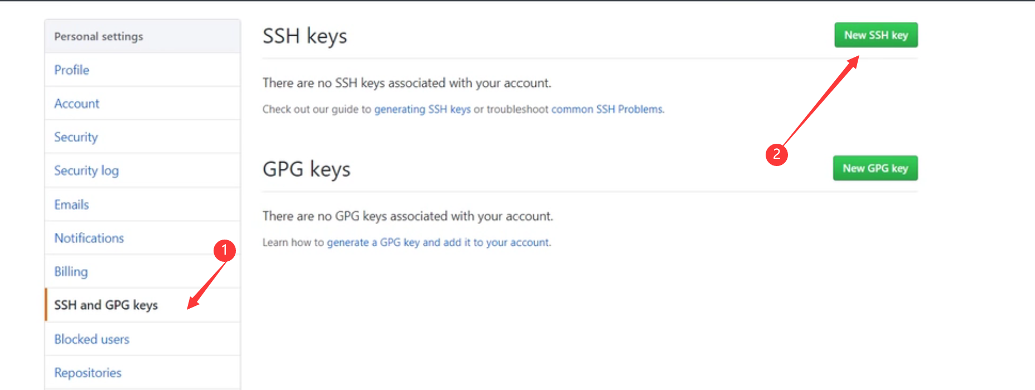Click the Personal settings sidebar header
The width and height of the screenshot is (1035, 390).
(99, 37)
